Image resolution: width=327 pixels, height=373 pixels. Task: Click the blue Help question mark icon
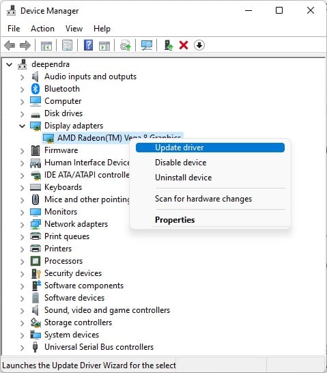88,45
